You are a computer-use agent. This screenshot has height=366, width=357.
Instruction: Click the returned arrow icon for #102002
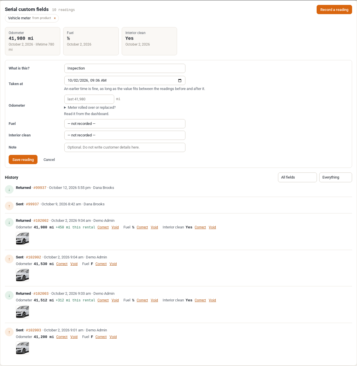tap(9, 222)
